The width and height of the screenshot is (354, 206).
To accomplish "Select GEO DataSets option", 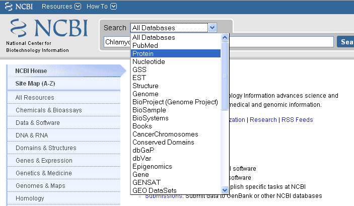I will coord(155,190).
